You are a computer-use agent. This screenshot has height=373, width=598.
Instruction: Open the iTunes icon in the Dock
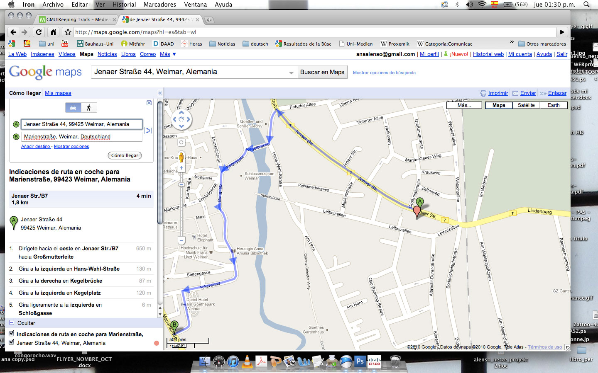pyautogui.click(x=233, y=361)
